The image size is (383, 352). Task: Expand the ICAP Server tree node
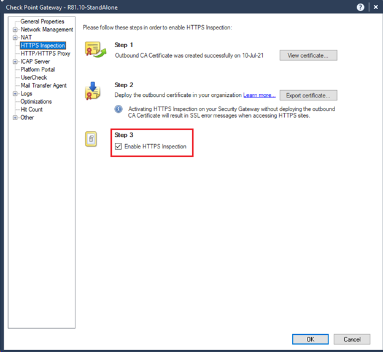click(x=15, y=61)
